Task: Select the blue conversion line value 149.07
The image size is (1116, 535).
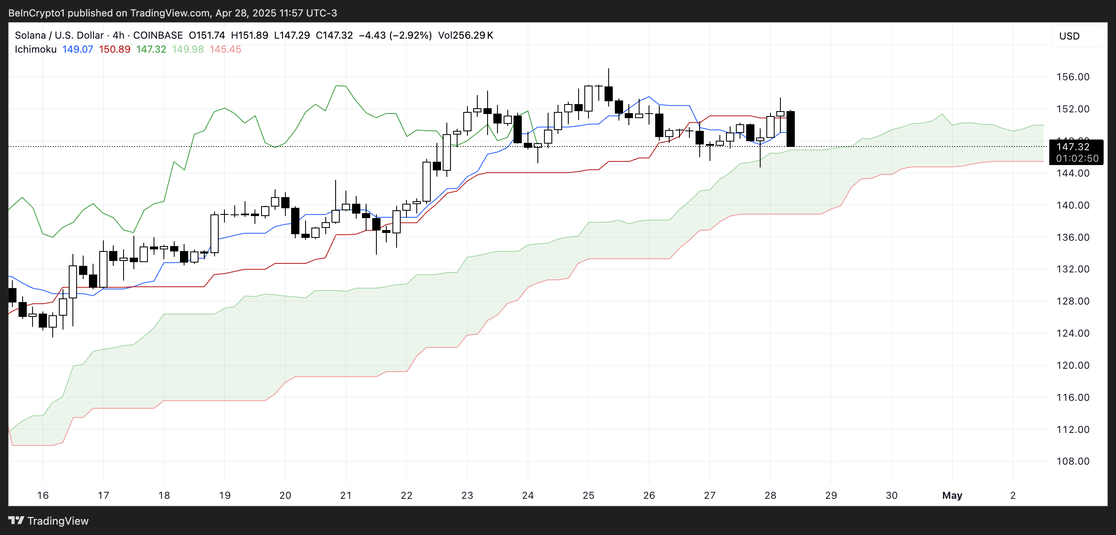Action: coord(77,49)
